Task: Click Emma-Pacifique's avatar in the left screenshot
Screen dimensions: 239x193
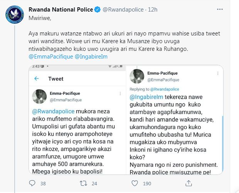Action: [x=40, y=96]
